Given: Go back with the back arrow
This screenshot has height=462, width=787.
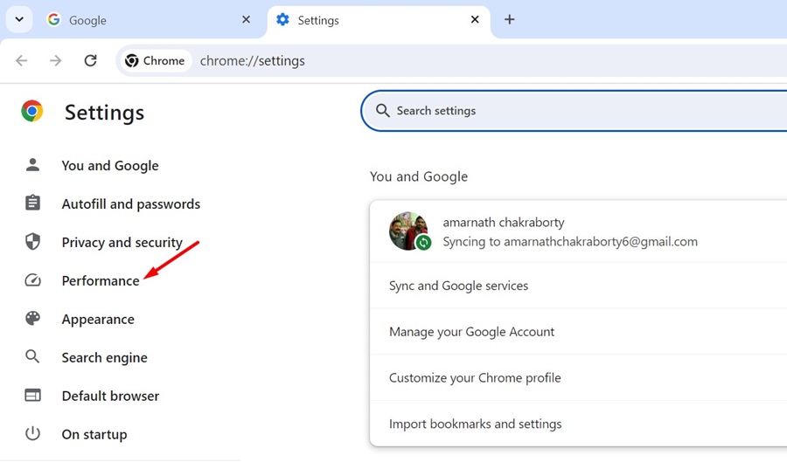Looking at the screenshot, I should coord(22,60).
